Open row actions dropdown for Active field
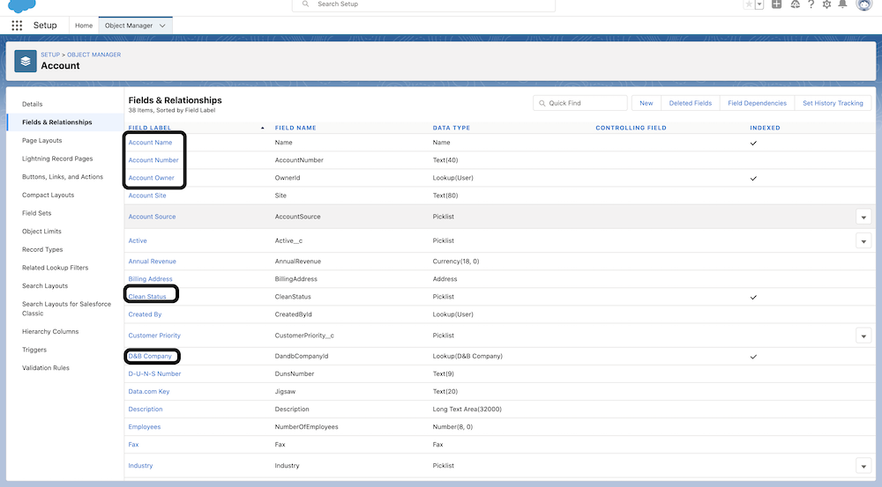Screen dimensions: 882x487 pos(863,241)
